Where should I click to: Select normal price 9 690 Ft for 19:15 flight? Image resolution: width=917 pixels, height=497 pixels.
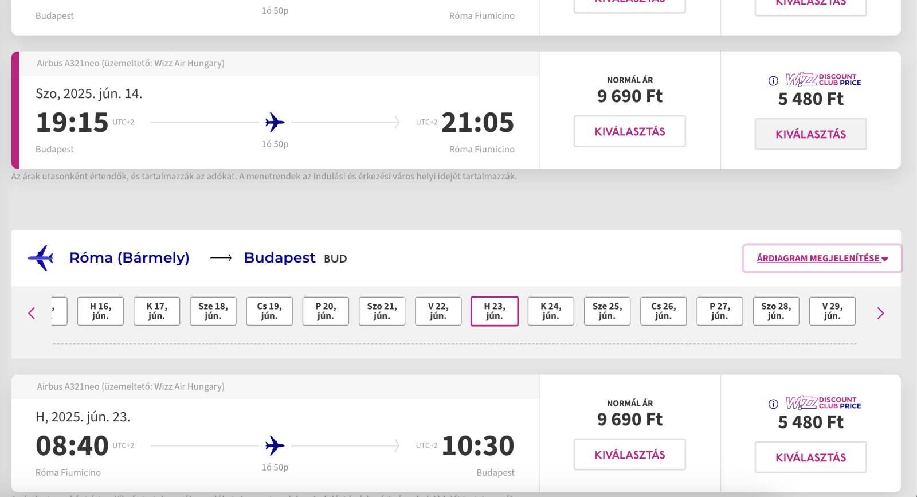[x=630, y=131]
